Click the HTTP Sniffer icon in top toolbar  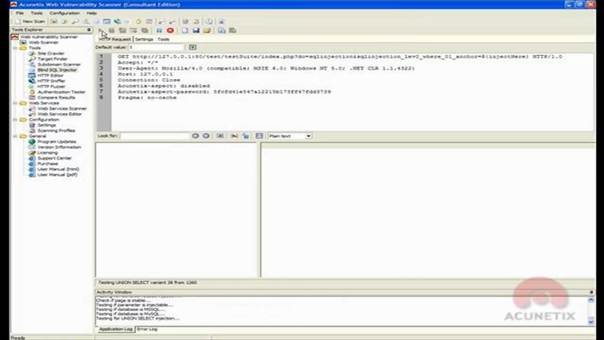coord(117,21)
